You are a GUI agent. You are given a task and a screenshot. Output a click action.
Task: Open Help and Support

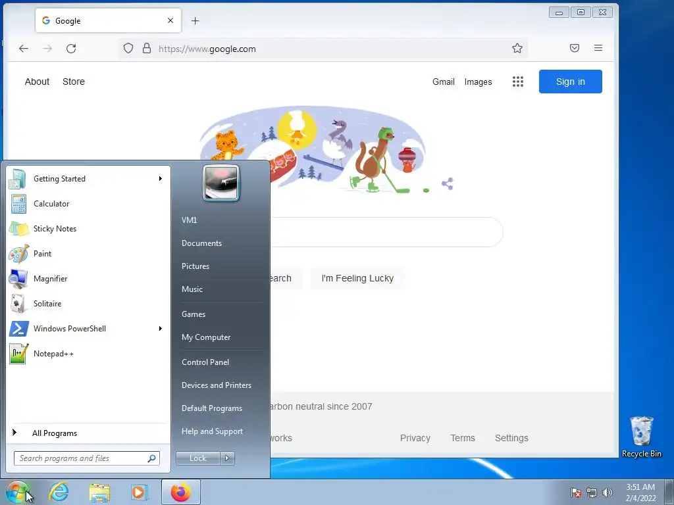[212, 431]
